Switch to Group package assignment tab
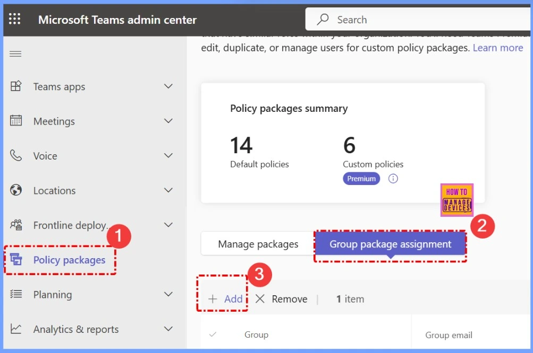The image size is (533, 353). pos(390,244)
